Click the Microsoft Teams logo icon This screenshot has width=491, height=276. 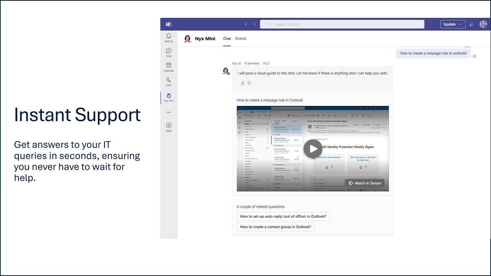coord(169,24)
